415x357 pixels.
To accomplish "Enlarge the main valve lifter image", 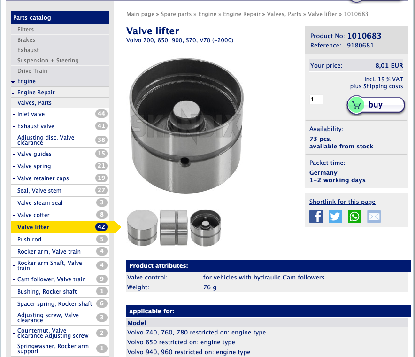I will pos(185,125).
